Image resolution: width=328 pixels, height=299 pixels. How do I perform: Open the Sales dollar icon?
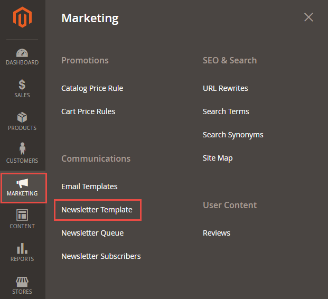22,85
